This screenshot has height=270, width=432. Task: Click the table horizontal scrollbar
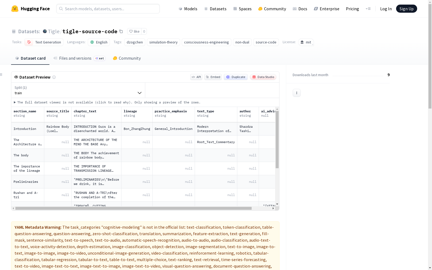pyautogui.click(x=133, y=208)
